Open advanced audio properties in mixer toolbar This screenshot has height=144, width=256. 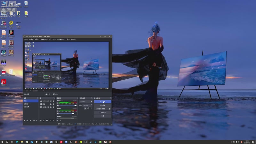click(x=57, y=121)
